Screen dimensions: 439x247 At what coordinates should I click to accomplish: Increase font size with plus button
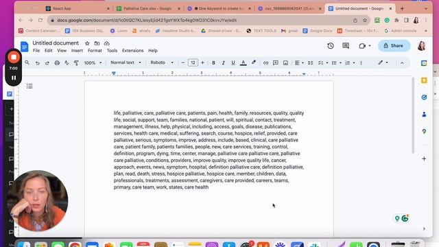point(203,62)
